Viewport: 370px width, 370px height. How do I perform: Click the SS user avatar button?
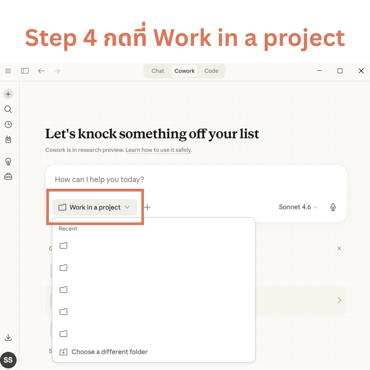pos(8,360)
